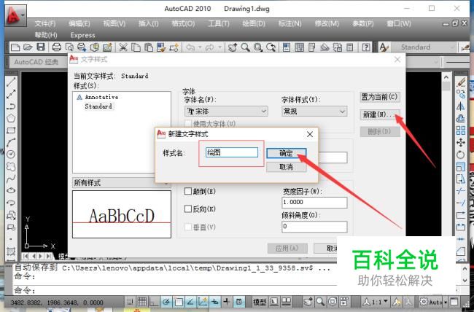Click the Pan realtime toolbar icon
Screen dimensions: 474x312
[233, 47]
